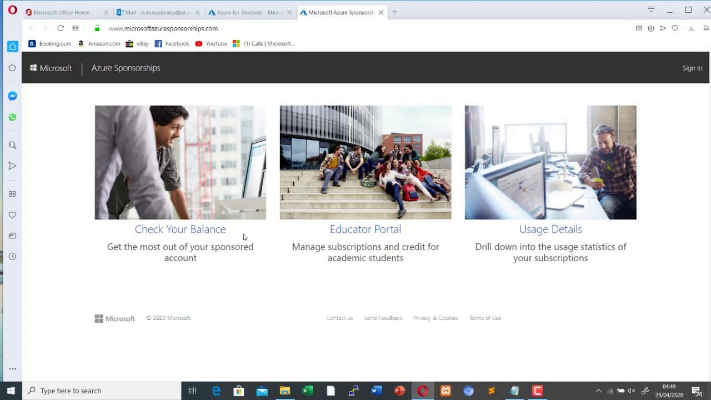
Task: Click Microsoft logo in page header
Action: [51, 68]
